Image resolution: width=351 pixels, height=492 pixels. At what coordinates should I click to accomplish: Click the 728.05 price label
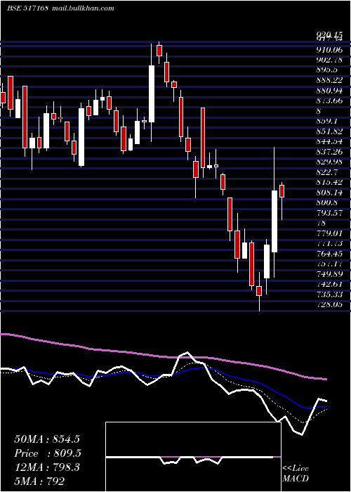tap(329, 304)
